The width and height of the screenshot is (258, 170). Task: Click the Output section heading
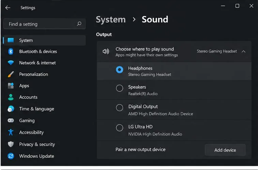pyautogui.click(x=104, y=34)
